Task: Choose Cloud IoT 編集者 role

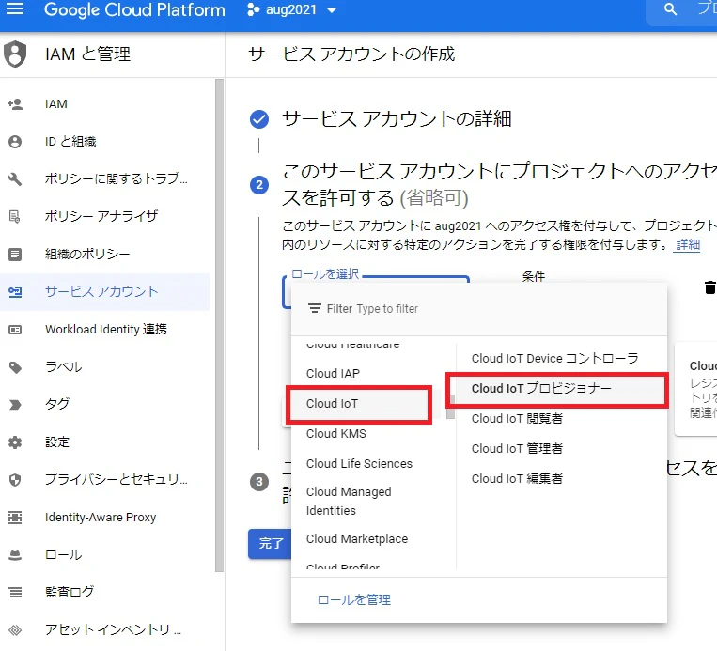Action: click(x=517, y=479)
